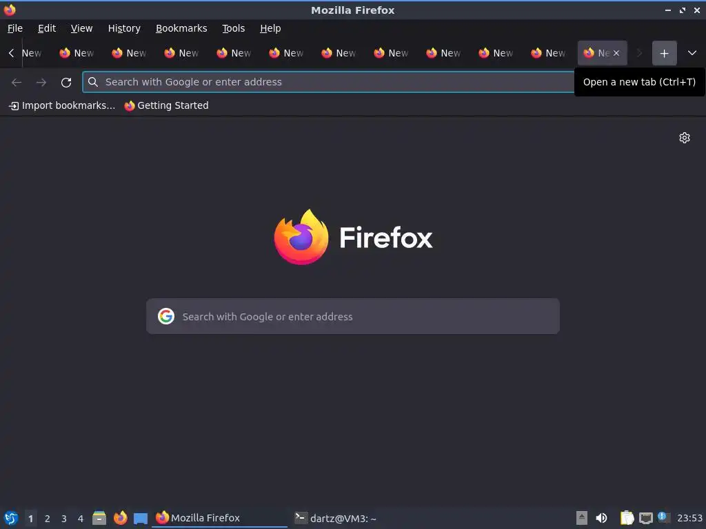706x529 pixels.
Task: Click the Firefox icon in the title bar
Action: (10, 10)
